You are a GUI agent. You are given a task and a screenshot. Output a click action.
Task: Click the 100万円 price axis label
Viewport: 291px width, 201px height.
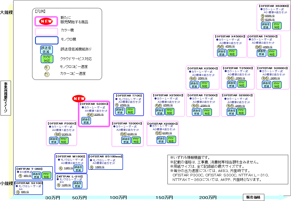[118, 198]
